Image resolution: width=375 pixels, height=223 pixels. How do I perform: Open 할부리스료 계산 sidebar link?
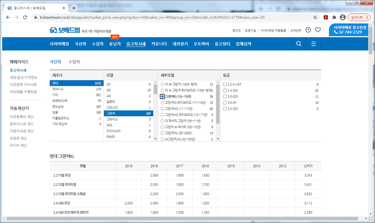[x=22, y=124]
